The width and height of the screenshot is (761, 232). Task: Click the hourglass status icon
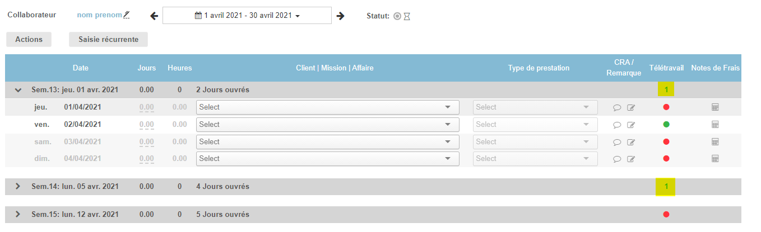click(x=407, y=16)
